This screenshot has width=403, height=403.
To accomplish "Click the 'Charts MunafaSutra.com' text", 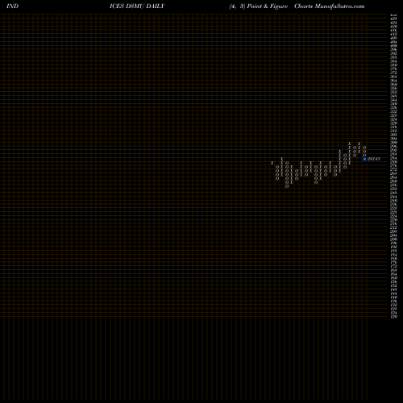I will click(330, 6).
